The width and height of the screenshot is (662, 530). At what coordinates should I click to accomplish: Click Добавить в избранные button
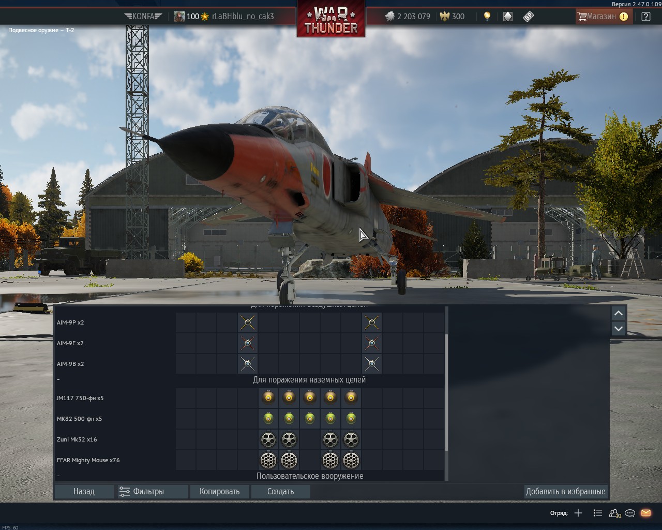coord(566,491)
